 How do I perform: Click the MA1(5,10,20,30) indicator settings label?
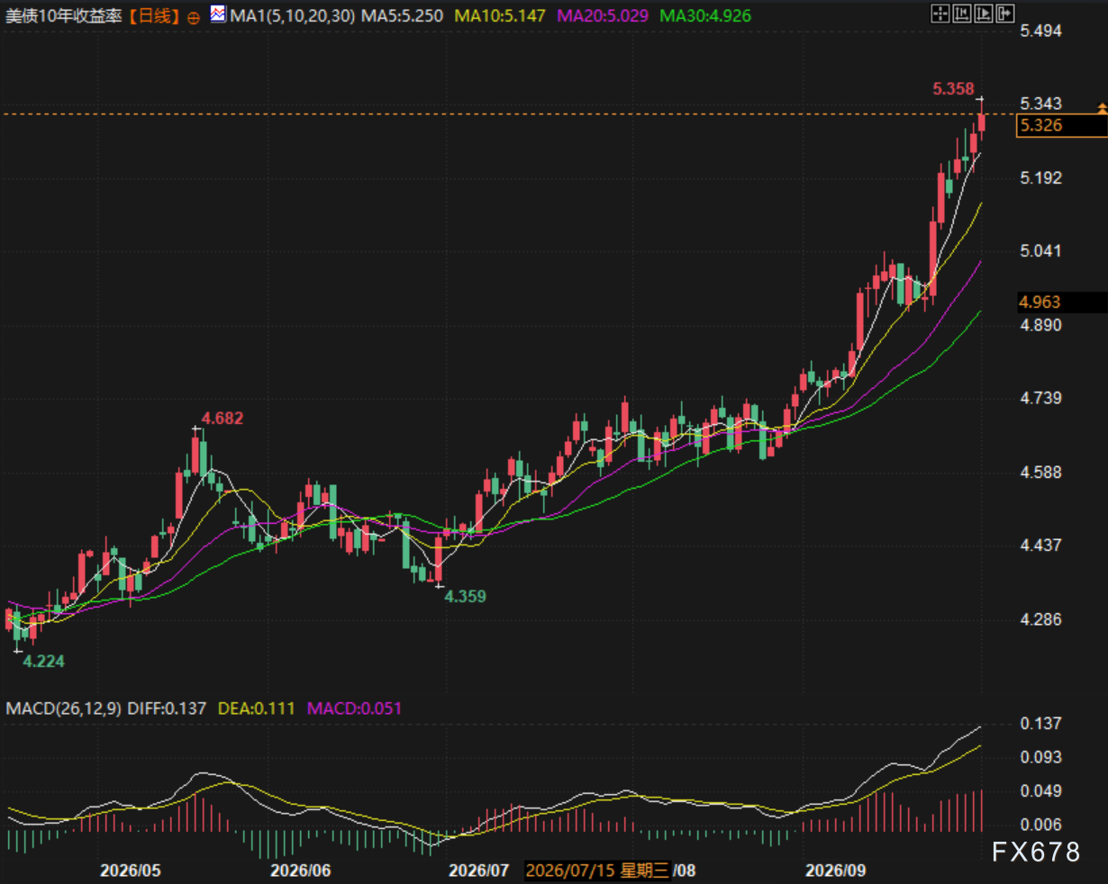click(x=293, y=16)
